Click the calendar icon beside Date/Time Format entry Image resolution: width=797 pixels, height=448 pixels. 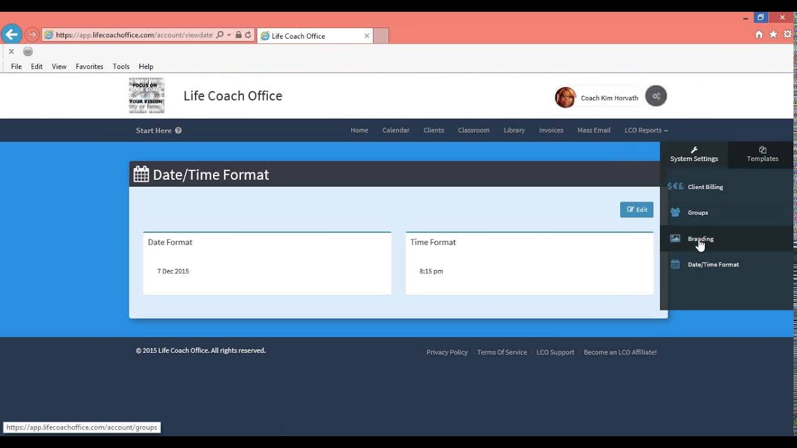(675, 264)
